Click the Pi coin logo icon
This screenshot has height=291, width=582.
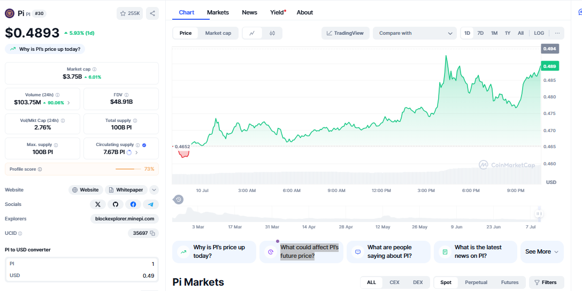10,13
